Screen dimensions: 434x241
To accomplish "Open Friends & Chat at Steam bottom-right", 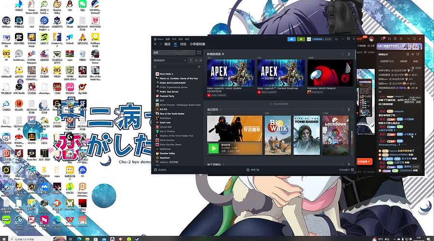I will [347, 170].
